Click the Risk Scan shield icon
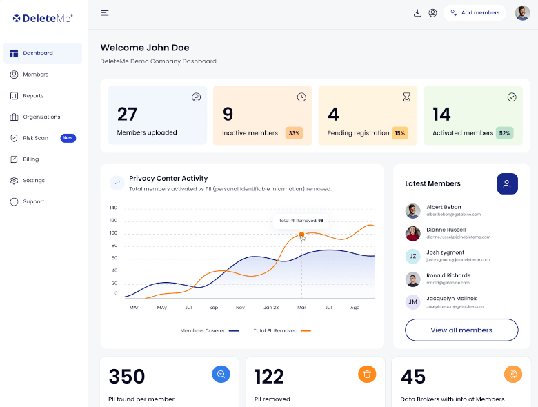538x407 pixels. [14, 138]
